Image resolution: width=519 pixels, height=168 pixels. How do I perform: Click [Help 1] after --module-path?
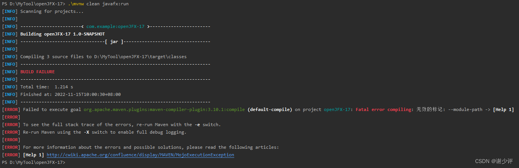click(503, 109)
